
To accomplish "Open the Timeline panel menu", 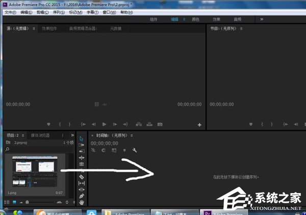I will [x=132, y=135].
